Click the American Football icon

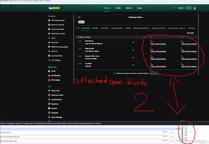49,95
